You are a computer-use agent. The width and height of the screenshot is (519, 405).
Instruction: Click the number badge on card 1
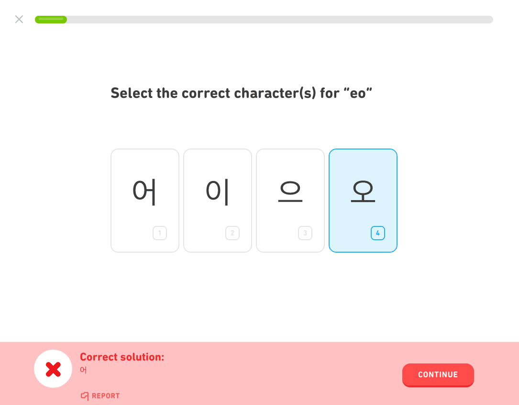click(x=160, y=233)
